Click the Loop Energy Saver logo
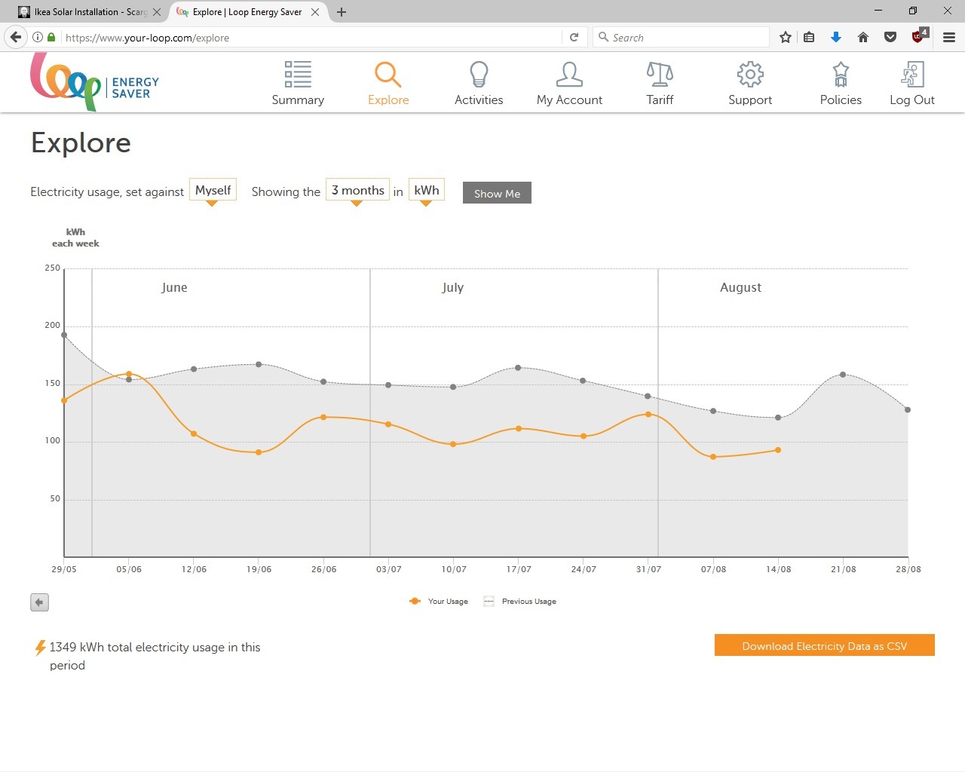 (94, 83)
